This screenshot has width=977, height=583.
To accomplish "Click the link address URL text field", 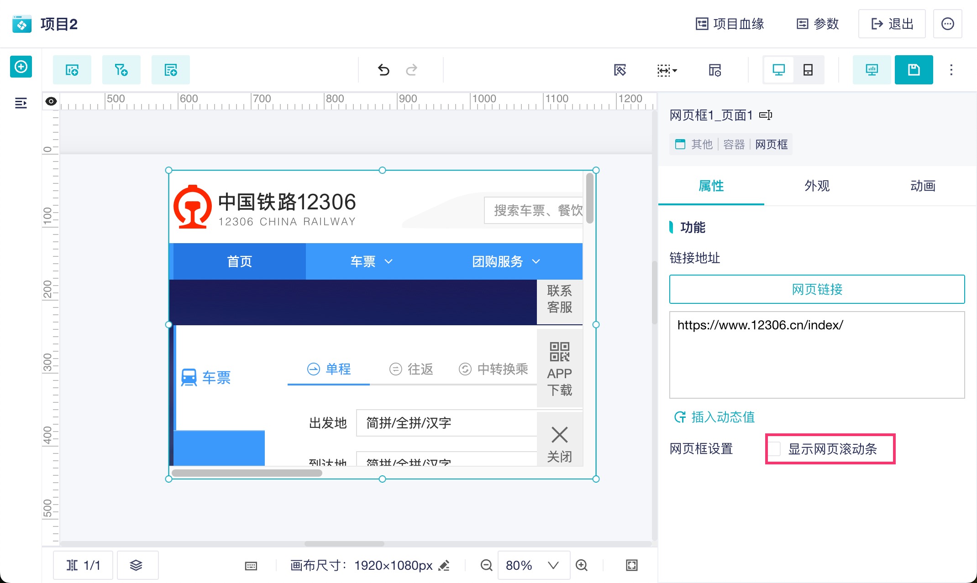I will click(816, 354).
